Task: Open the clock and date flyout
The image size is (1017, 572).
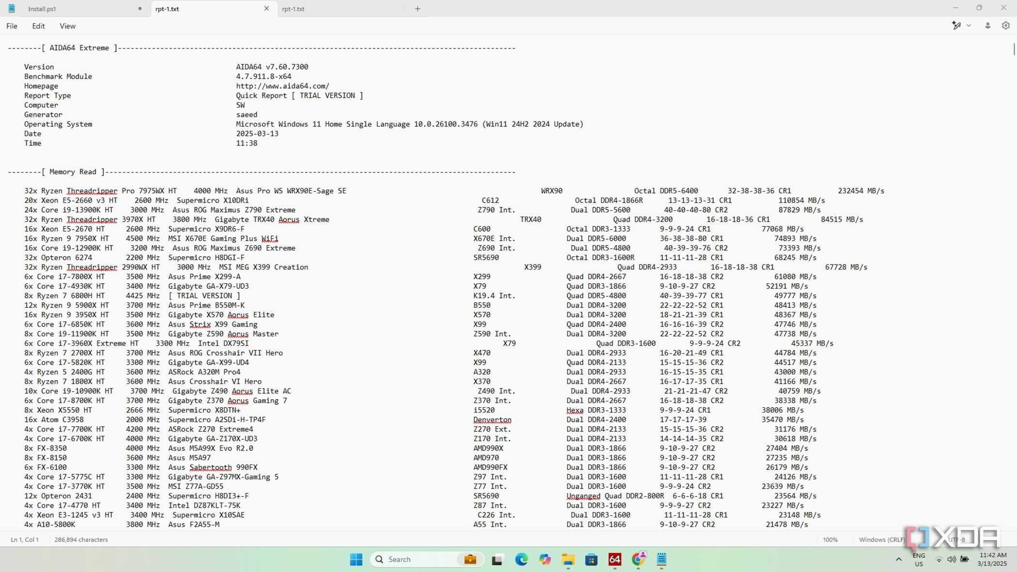Action: [x=992, y=559]
